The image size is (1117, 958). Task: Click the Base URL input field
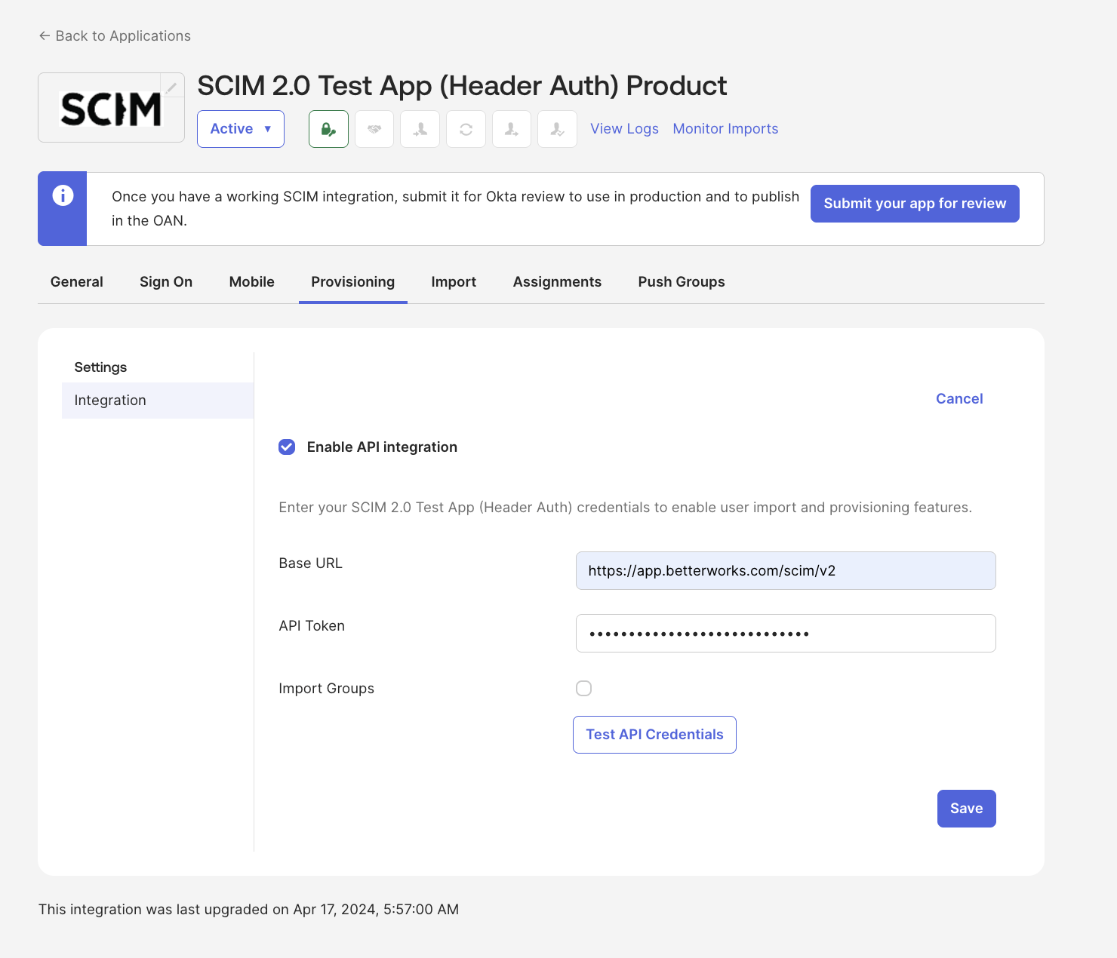pos(786,570)
